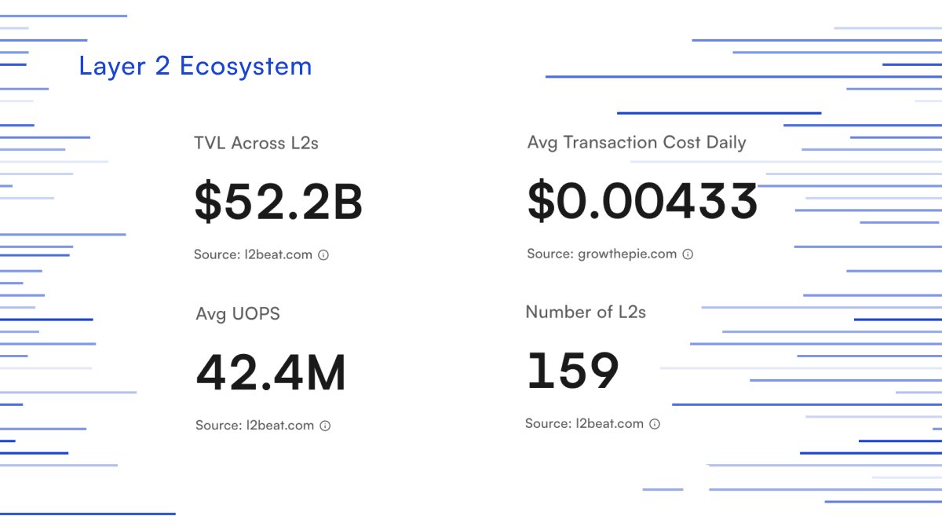Click the $52.2B TVL value
Image resolution: width=942 pixels, height=530 pixels.
click(x=278, y=202)
